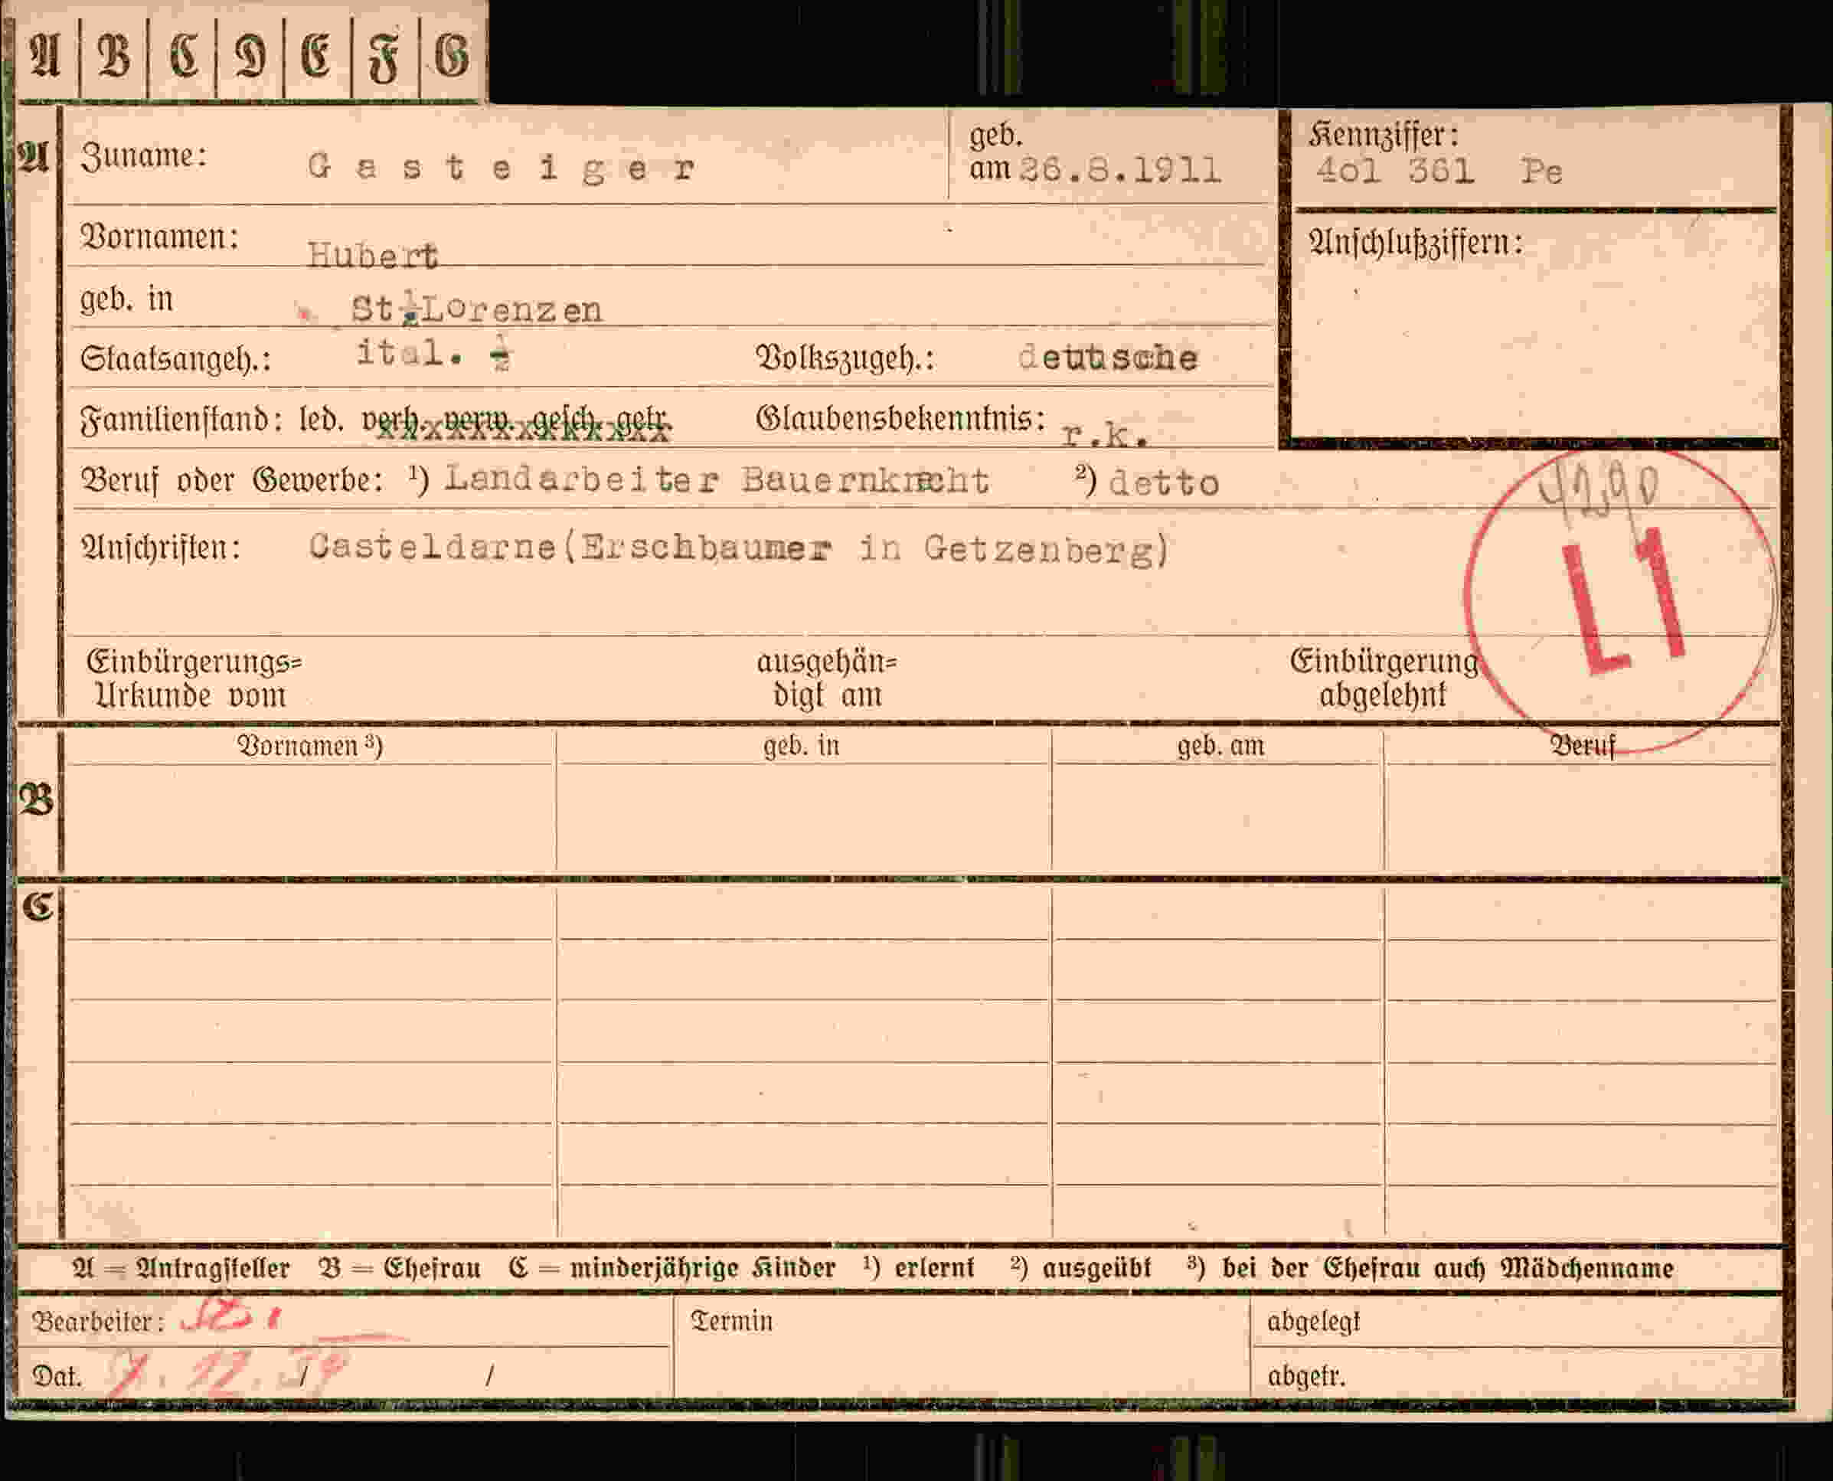This screenshot has width=1833, height=1481.
Task: Click the marital status option "led."
Action: (x=322, y=420)
